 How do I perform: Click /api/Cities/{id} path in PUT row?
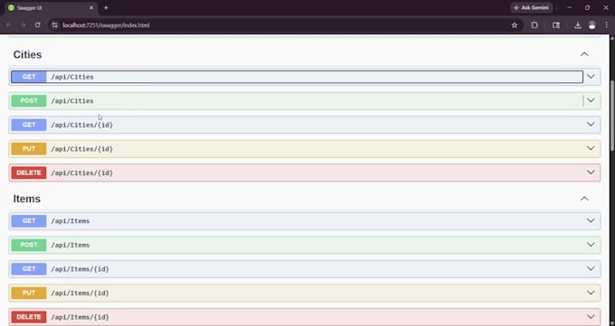82,149
